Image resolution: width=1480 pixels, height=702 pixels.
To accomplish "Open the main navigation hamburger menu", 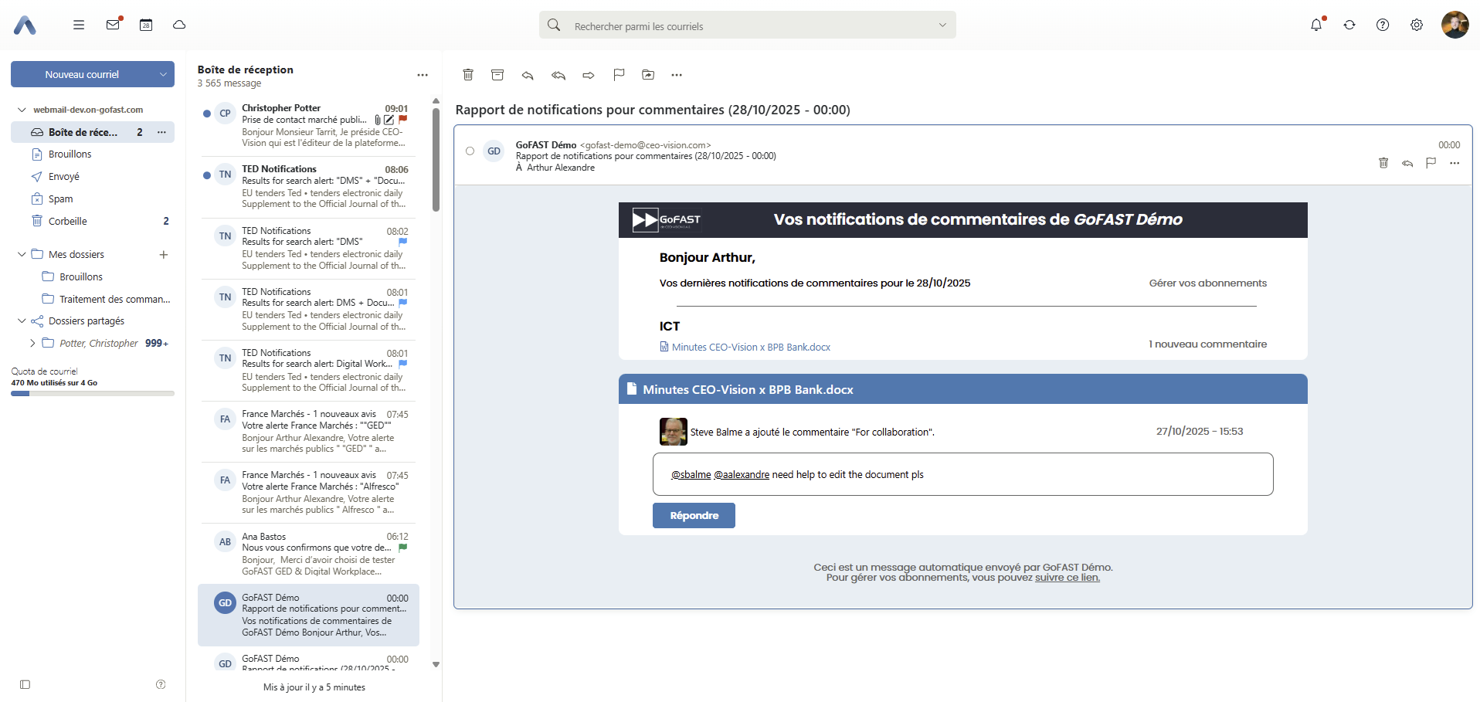I will [x=78, y=25].
